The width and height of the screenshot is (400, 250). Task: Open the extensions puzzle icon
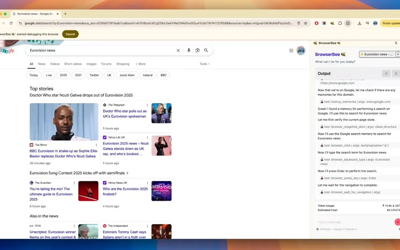click(340, 23)
